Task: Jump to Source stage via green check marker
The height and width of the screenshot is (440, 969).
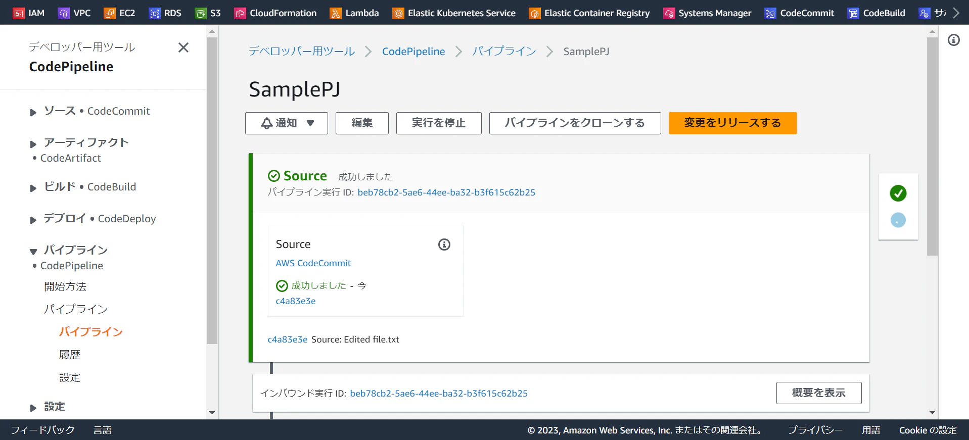Action: click(x=898, y=193)
